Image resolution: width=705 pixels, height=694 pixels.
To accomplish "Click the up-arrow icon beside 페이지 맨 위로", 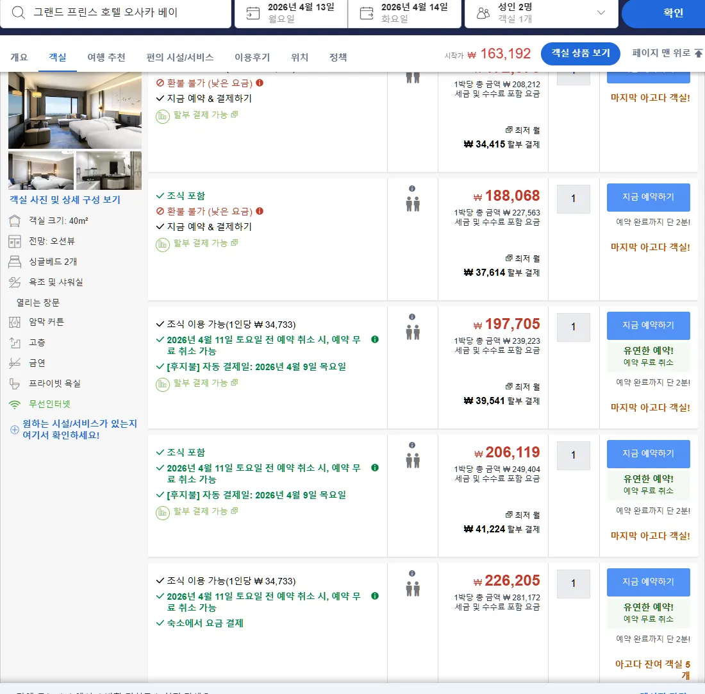I will (698, 53).
